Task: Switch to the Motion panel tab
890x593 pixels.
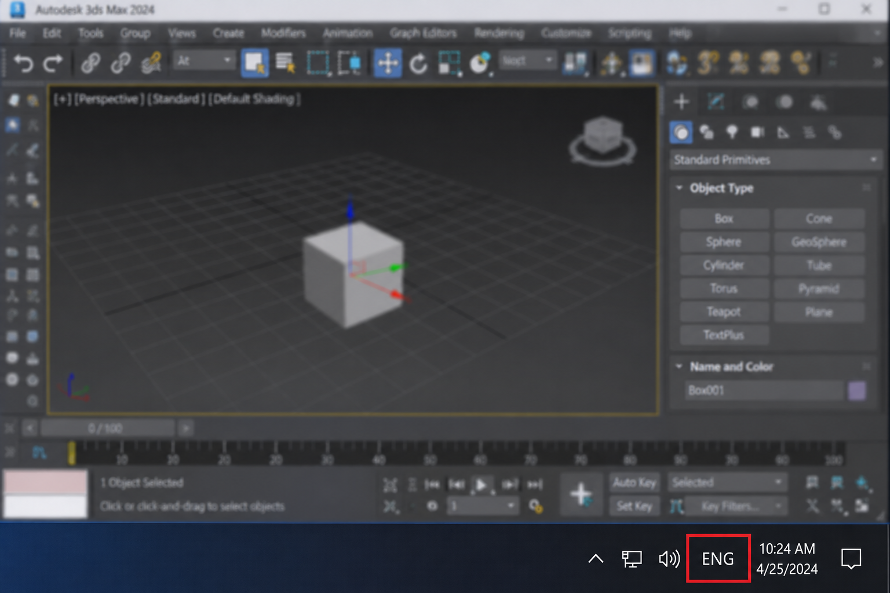Action: pyautogui.click(x=785, y=102)
